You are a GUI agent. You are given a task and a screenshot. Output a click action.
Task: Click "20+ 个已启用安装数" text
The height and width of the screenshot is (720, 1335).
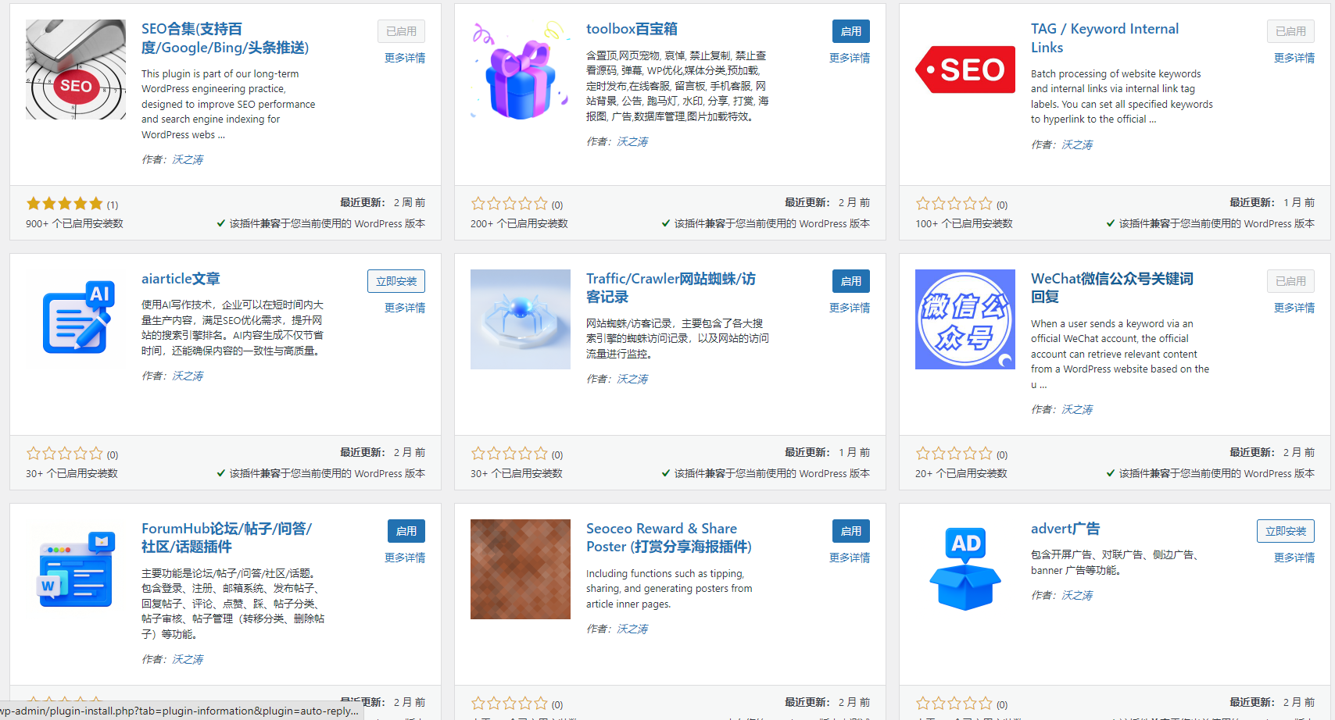tap(961, 473)
